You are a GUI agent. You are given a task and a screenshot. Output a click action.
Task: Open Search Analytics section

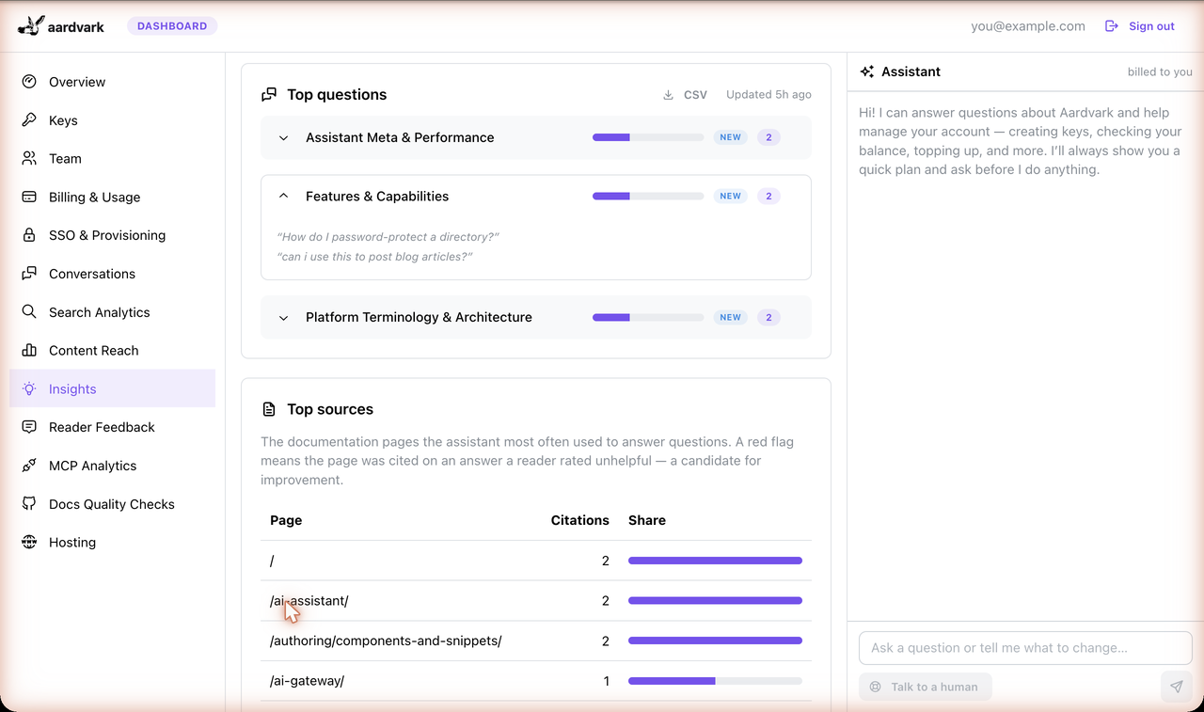(x=113, y=312)
